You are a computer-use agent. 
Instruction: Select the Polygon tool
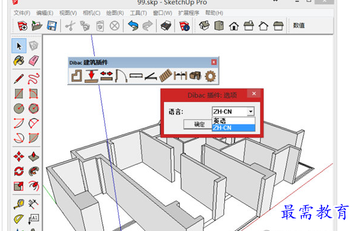[x=34, y=109]
